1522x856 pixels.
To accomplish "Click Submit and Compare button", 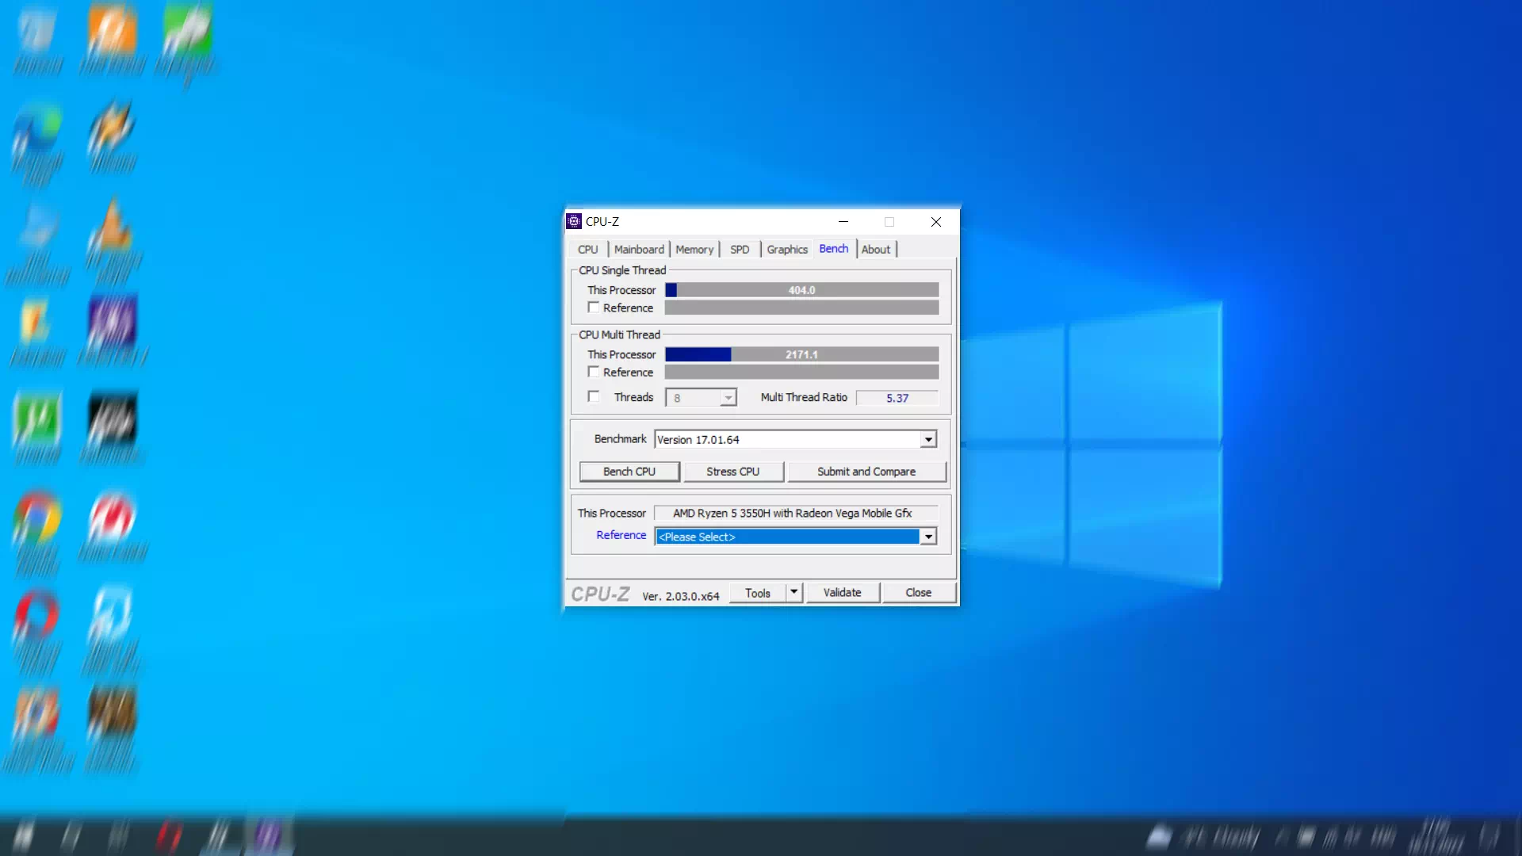I will tap(866, 472).
